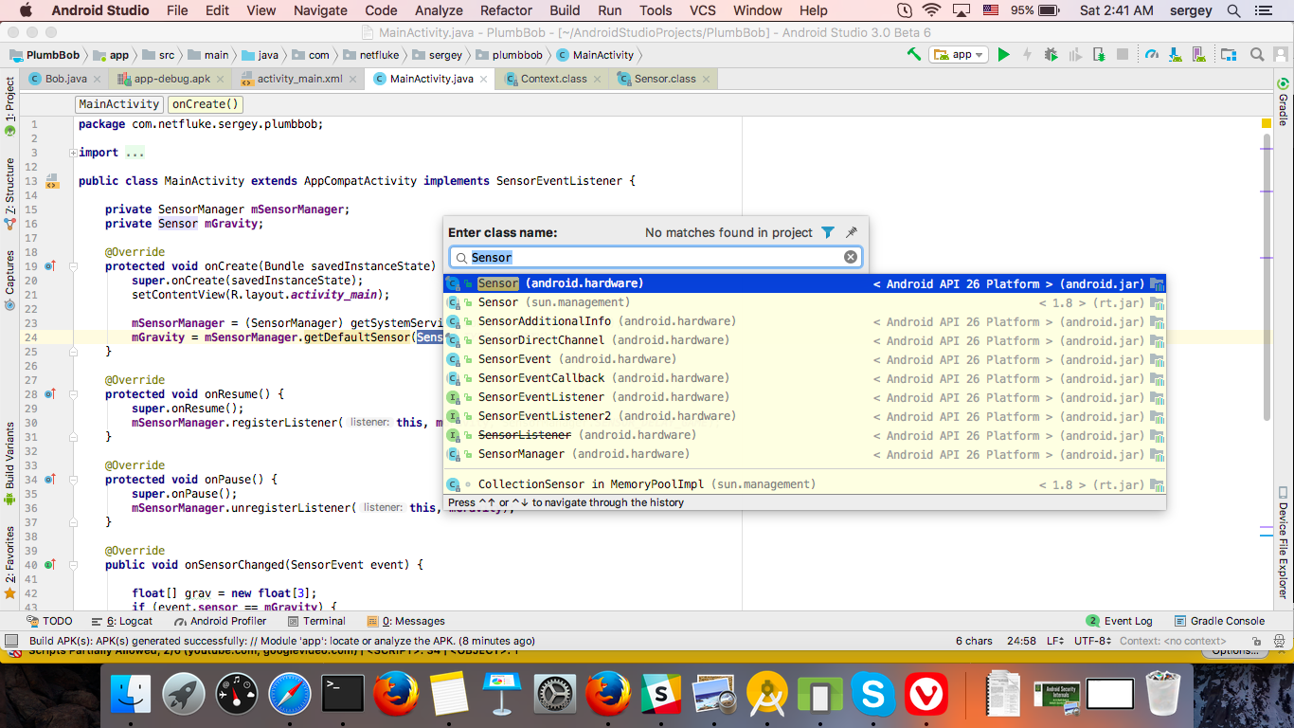
Task: Open AVD Manager via the purple phone icon
Action: click(x=1198, y=54)
